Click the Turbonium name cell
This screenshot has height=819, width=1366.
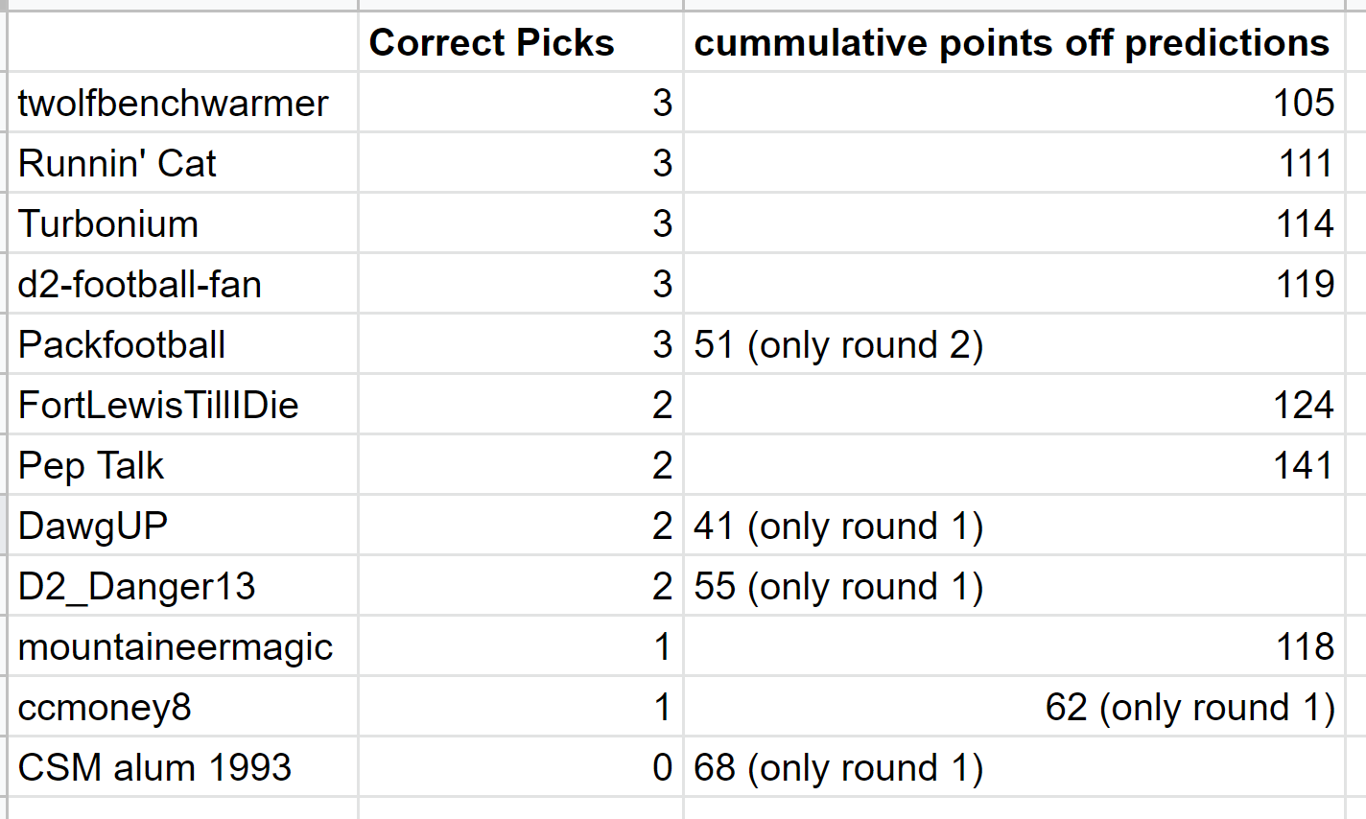(x=182, y=223)
